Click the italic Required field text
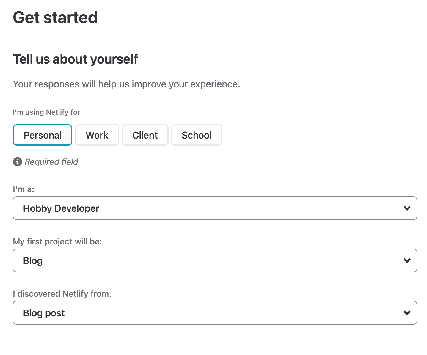 [x=51, y=162]
